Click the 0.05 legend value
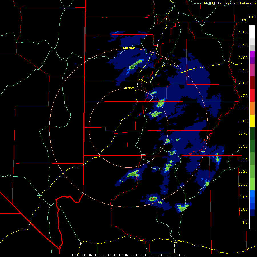 [x=243, y=197]
